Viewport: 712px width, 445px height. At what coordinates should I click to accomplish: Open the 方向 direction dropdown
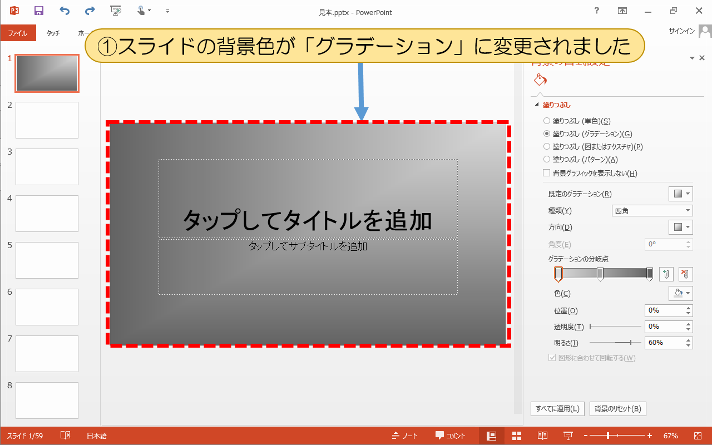pyautogui.click(x=681, y=227)
